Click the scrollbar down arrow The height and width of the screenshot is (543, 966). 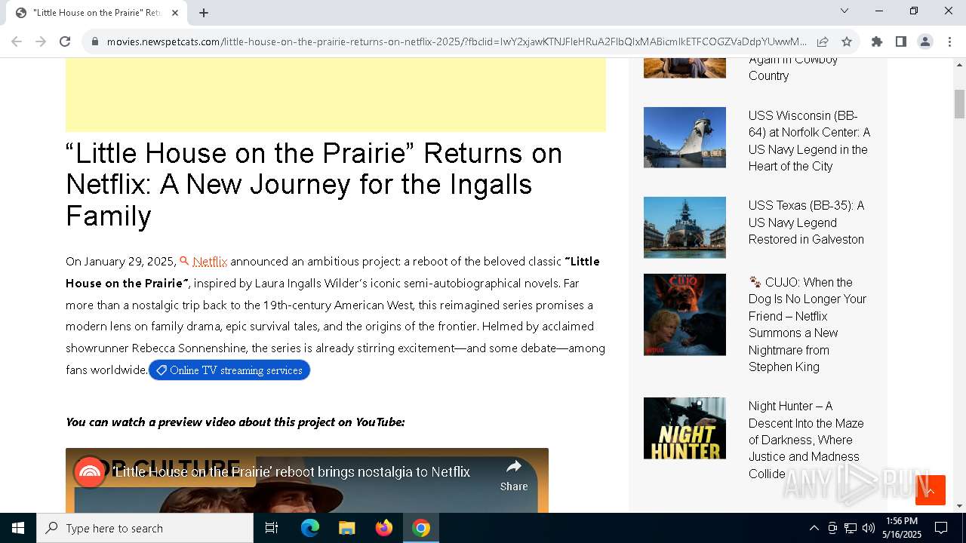[960, 506]
